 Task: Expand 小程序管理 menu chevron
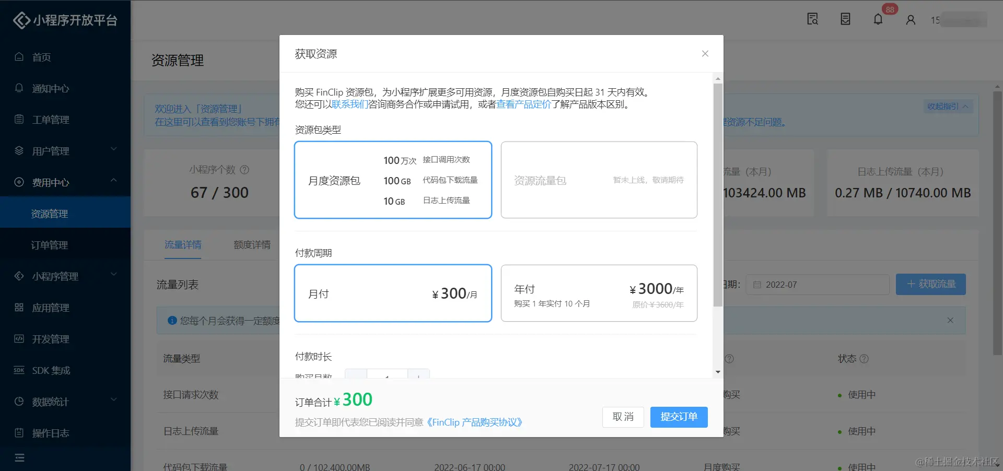pyautogui.click(x=114, y=275)
